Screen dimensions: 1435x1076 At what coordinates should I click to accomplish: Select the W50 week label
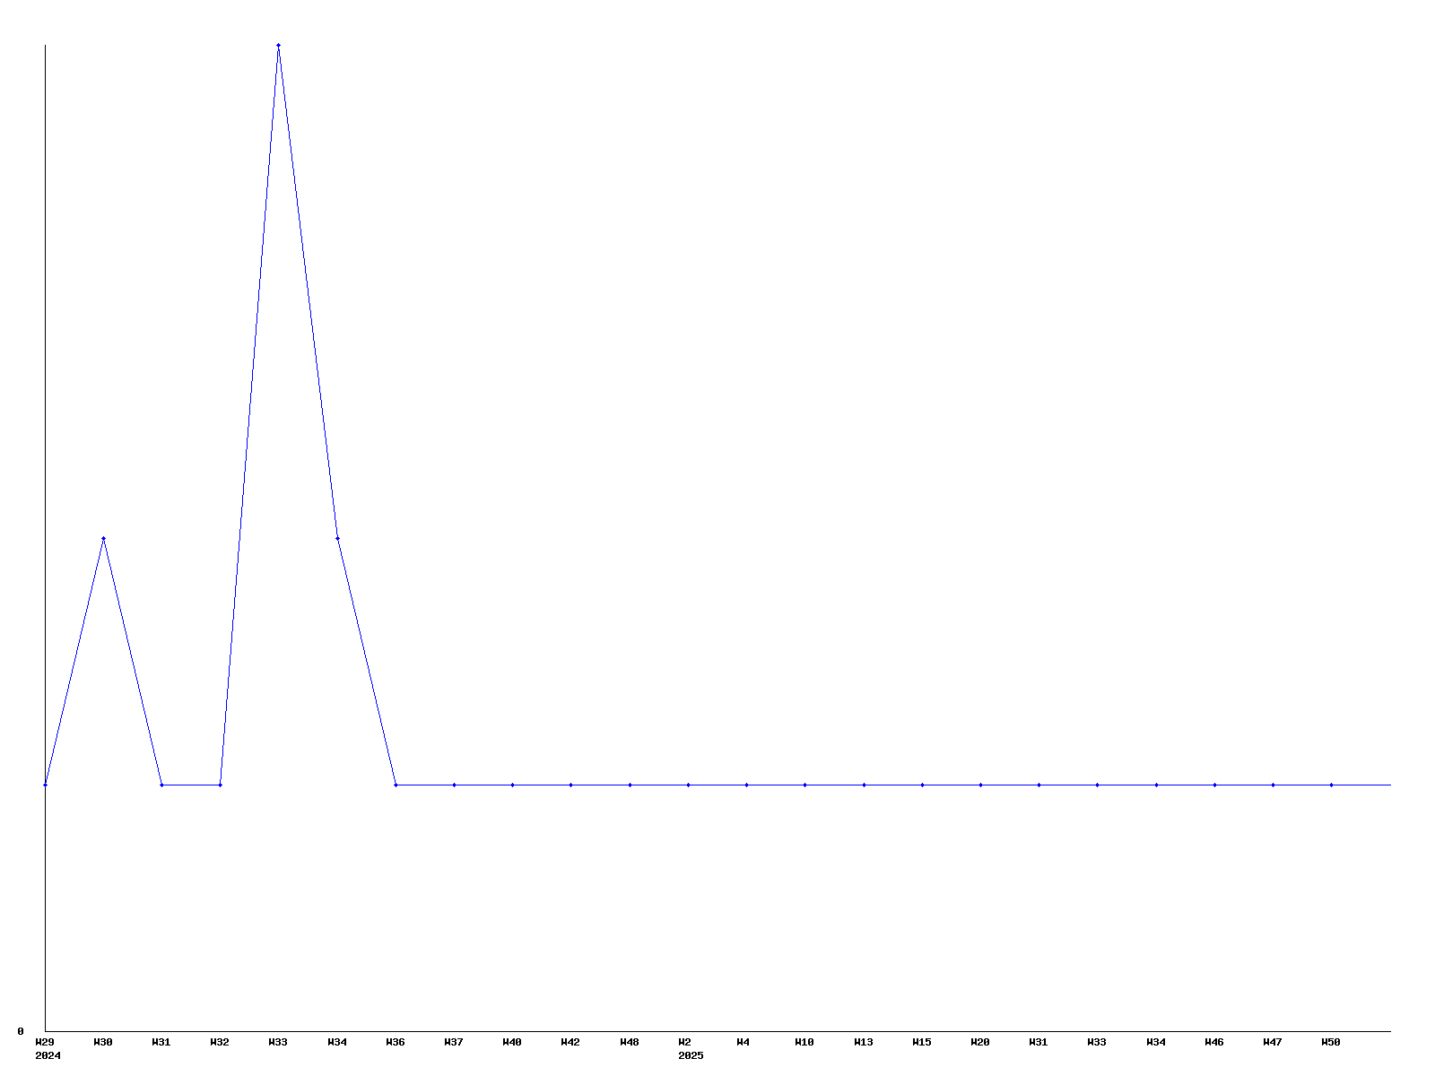coord(1331,1042)
